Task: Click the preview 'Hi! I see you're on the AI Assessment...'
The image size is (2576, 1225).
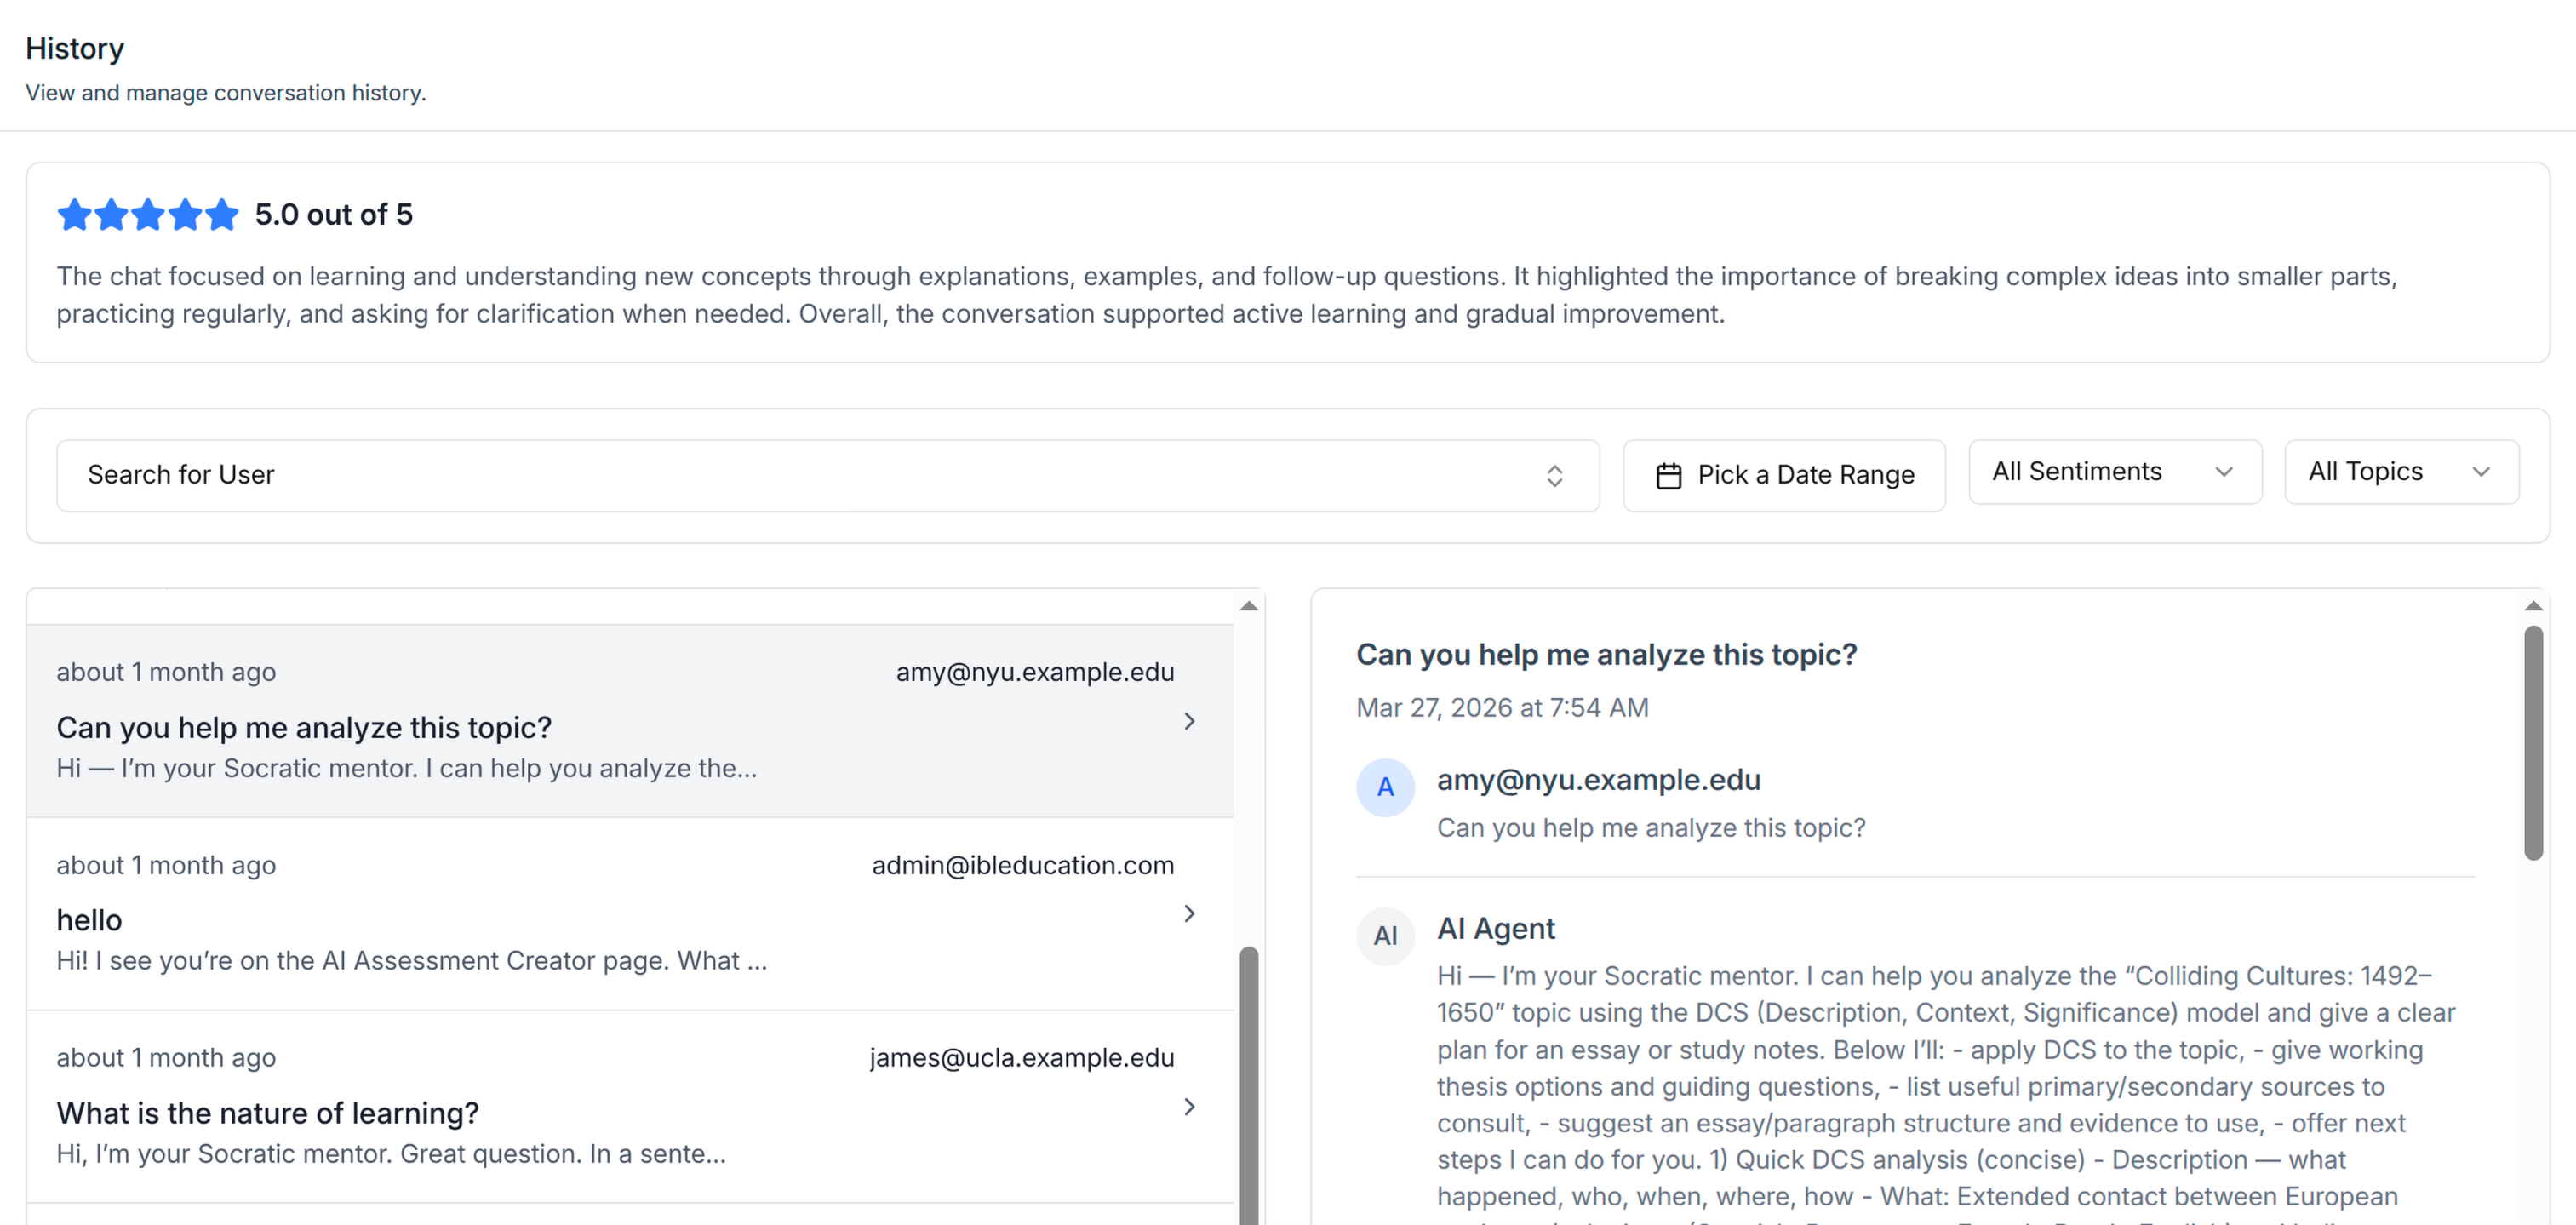Action: (412, 960)
